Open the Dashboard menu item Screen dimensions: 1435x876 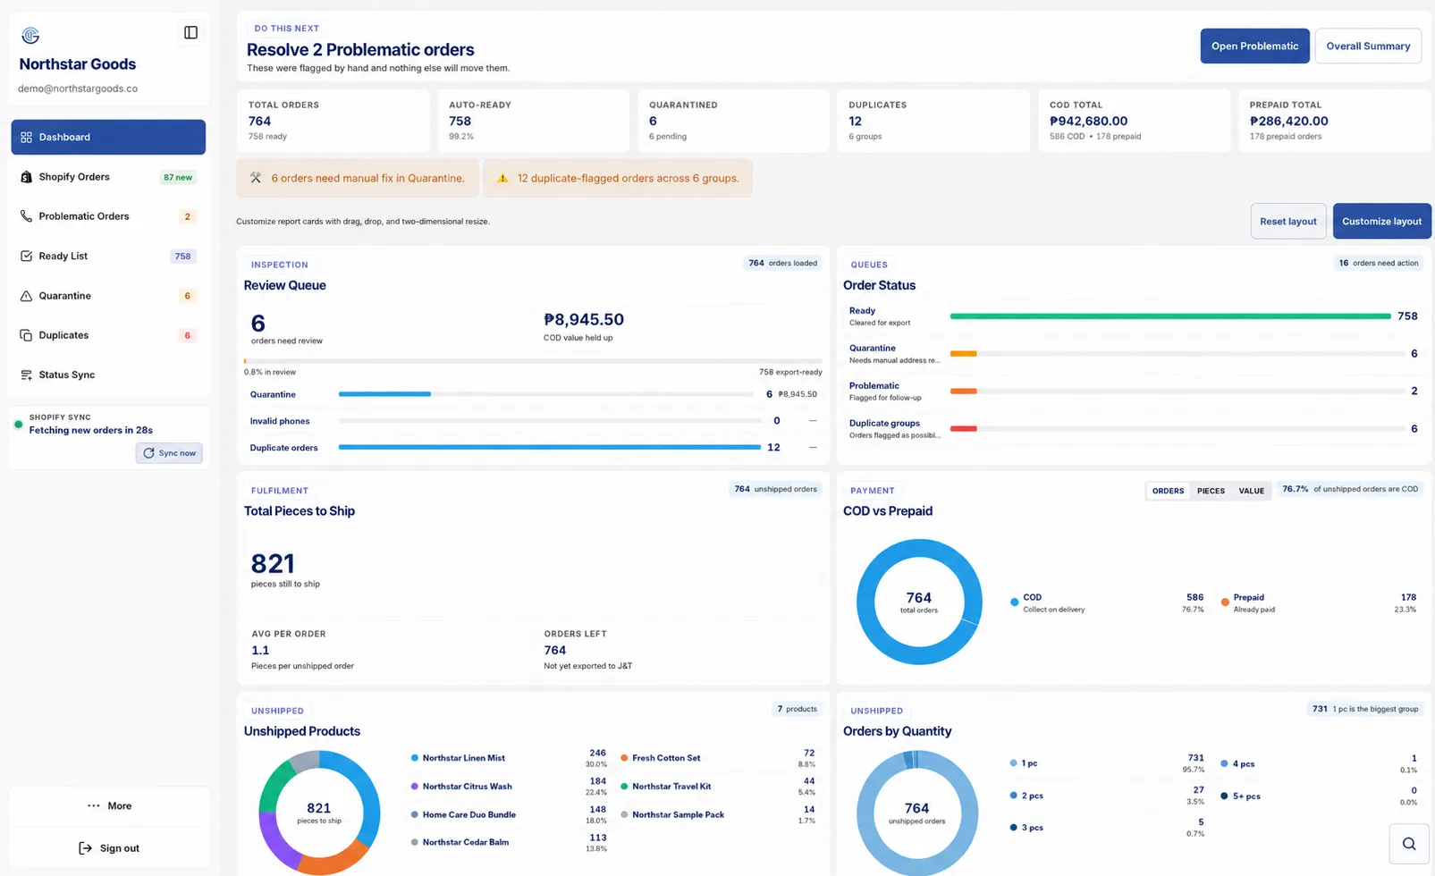click(x=108, y=138)
